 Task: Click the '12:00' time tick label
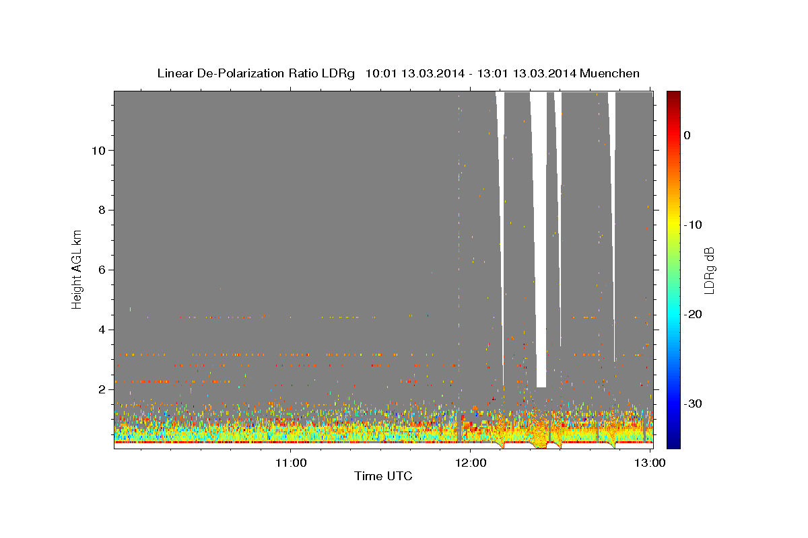(x=471, y=463)
